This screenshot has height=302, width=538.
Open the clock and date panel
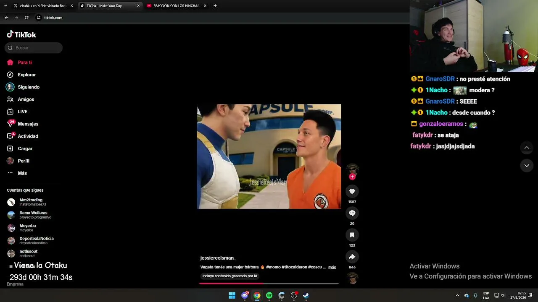point(518,295)
